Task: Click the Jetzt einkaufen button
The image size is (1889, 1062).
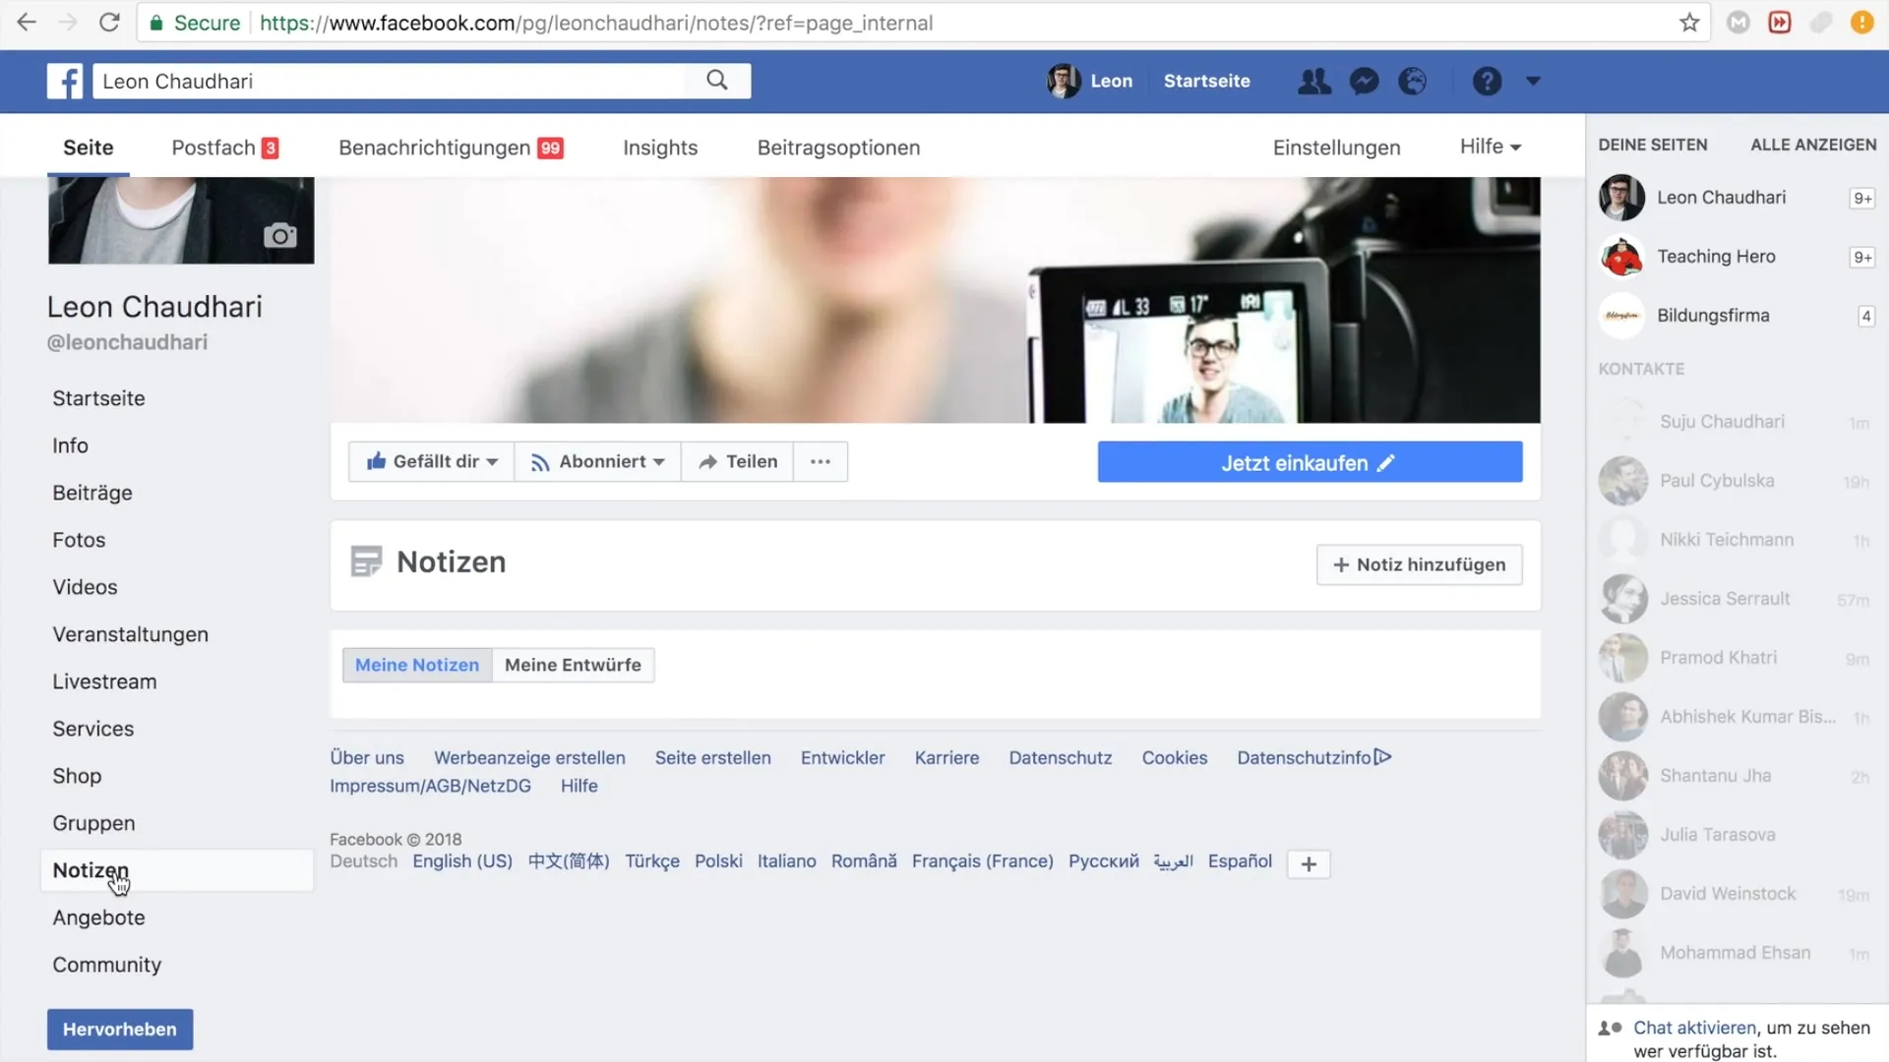Action: [x=1310, y=463]
